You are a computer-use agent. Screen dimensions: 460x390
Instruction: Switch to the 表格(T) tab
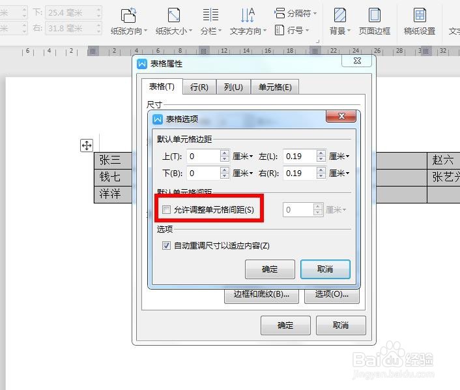(x=162, y=87)
